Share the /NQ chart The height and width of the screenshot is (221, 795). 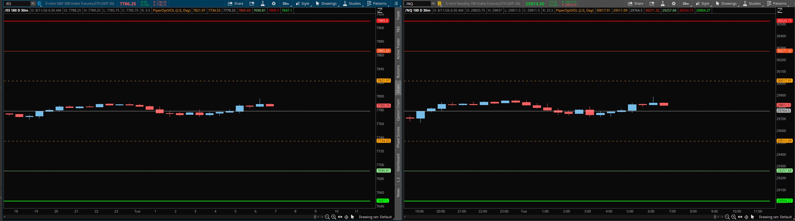click(635, 3)
